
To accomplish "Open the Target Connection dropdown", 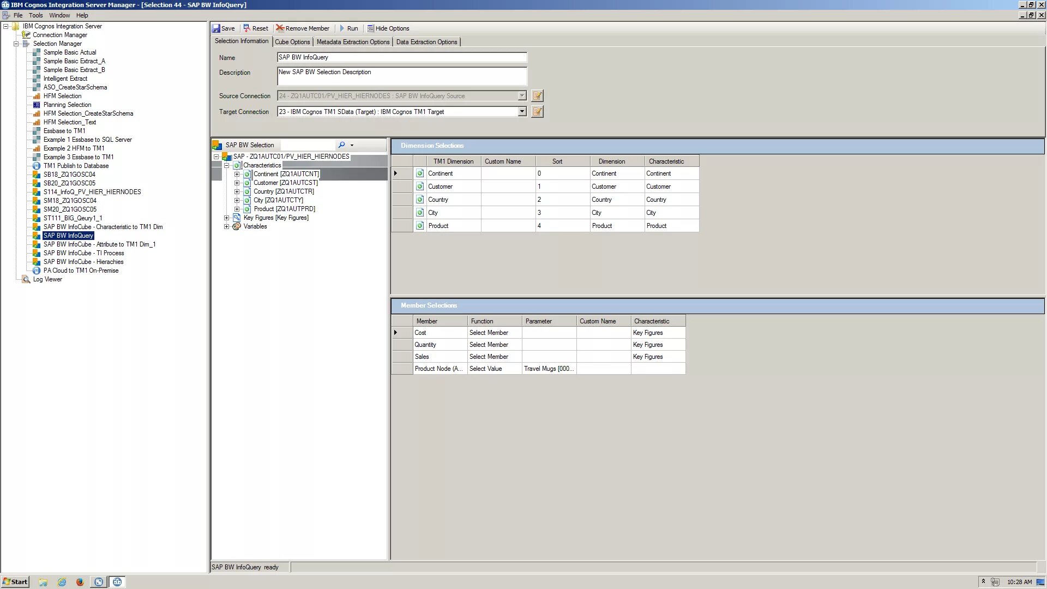I will [x=522, y=111].
